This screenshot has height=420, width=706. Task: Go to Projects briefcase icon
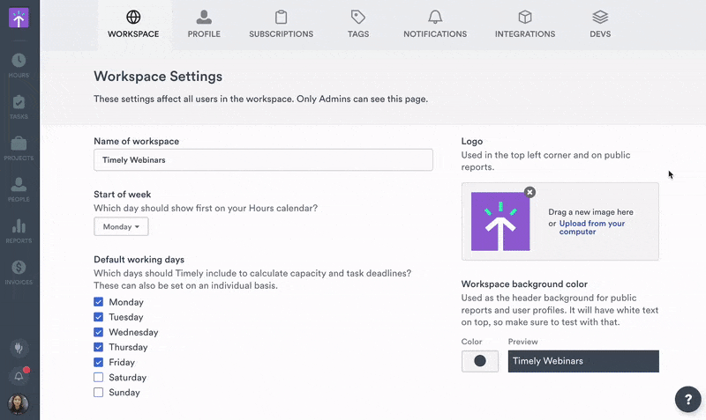pos(19,148)
